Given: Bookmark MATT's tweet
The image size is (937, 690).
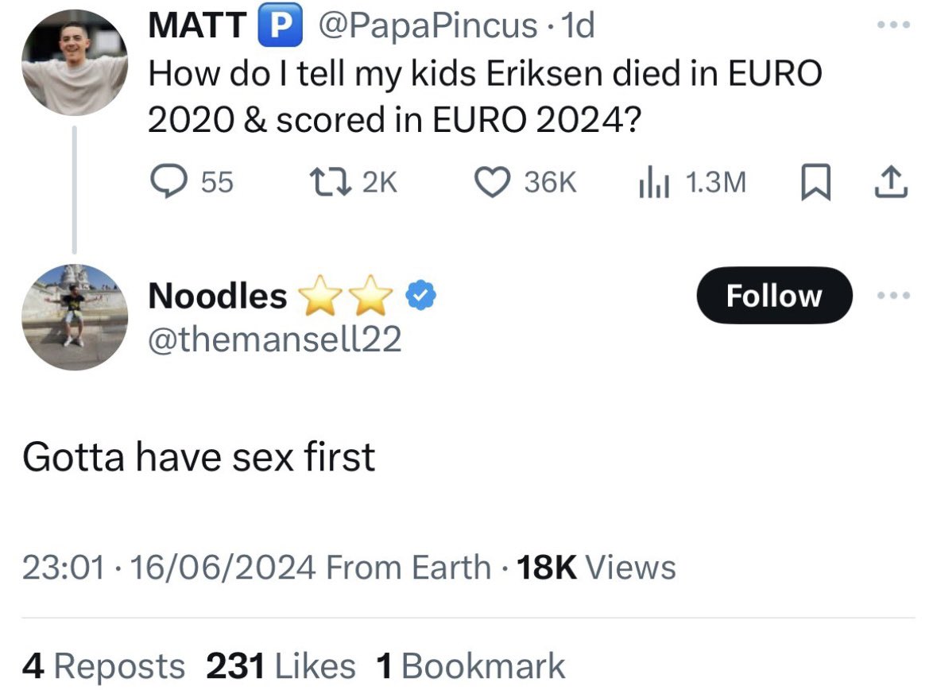Looking at the screenshot, I should pyautogui.click(x=814, y=183).
